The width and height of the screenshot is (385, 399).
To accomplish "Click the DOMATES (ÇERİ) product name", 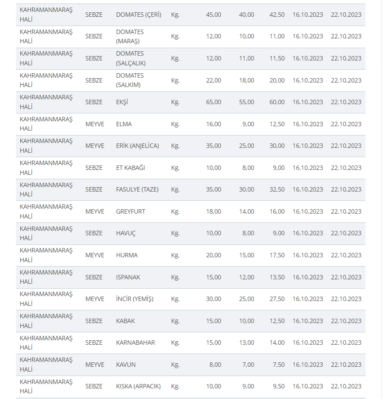I will 138,15.
